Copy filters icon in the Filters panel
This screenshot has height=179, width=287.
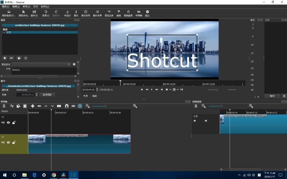19,58
